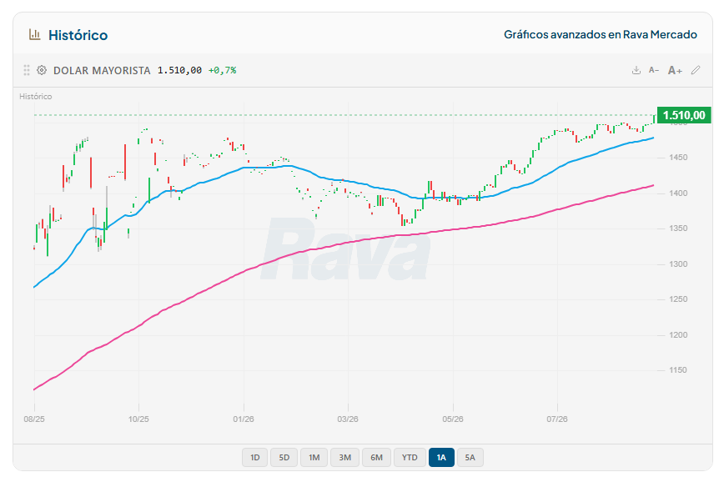
Task: Click the DOLAR MAYORISTA symbol label
Action: click(x=102, y=70)
